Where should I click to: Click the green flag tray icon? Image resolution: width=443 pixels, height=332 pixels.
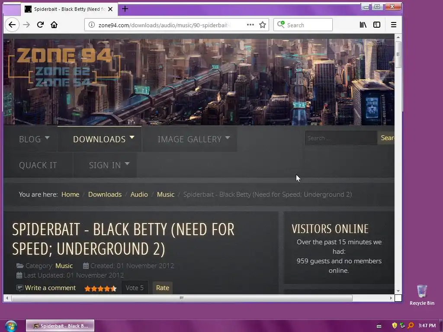point(402,326)
